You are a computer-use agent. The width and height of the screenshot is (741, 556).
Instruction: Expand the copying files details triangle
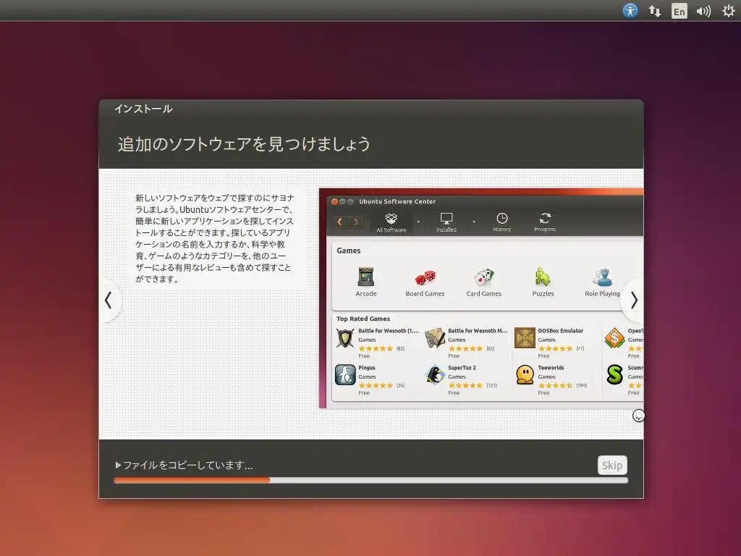coord(118,466)
